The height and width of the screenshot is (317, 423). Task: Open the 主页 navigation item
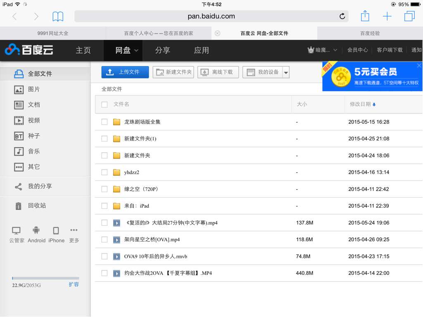tap(83, 50)
